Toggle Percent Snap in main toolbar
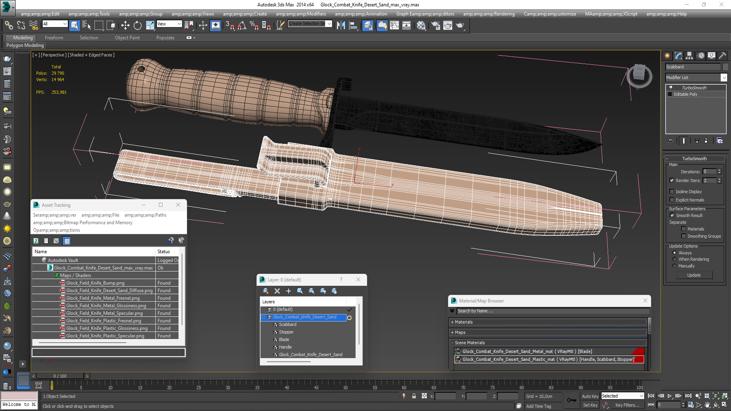This screenshot has height=411, width=731. (254, 25)
